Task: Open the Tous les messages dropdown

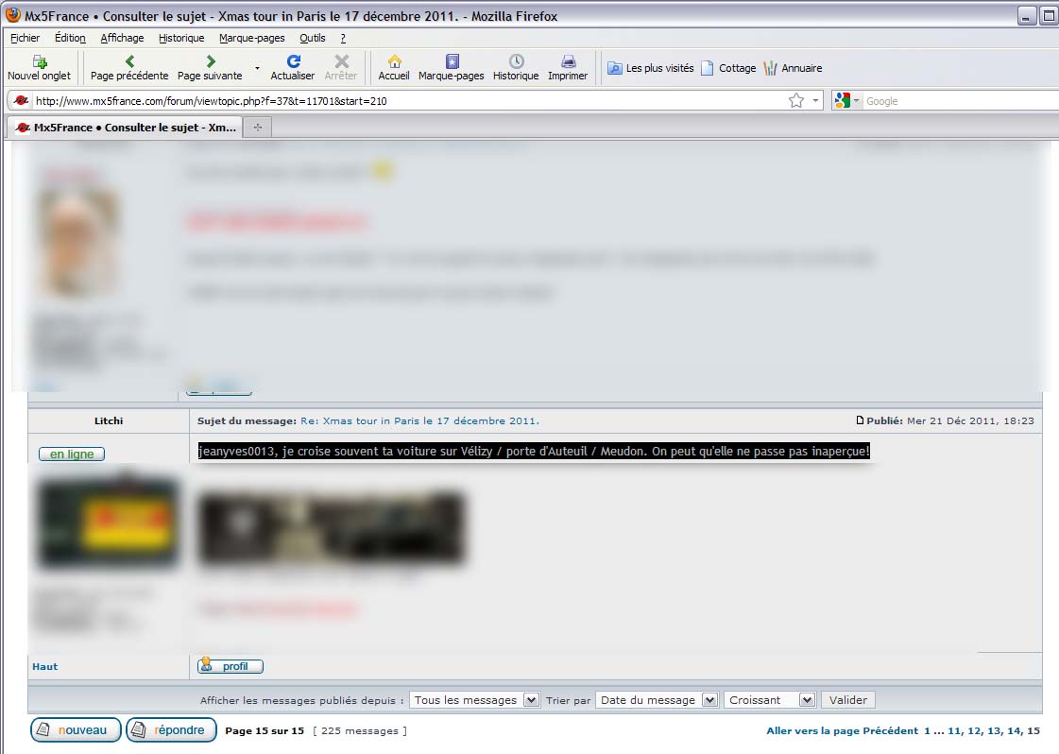Action: tap(474, 700)
